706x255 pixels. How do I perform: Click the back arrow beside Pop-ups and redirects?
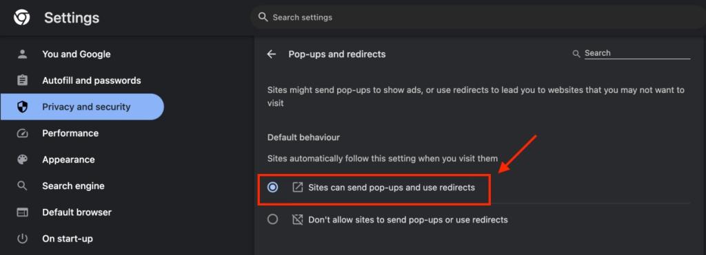pyautogui.click(x=271, y=54)
